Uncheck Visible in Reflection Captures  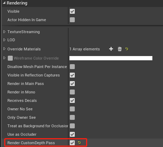coord(72,75)
